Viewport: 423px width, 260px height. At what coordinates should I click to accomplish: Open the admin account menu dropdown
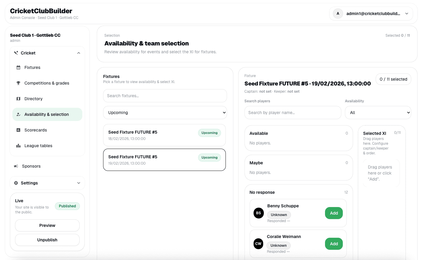tap(407, 14)
